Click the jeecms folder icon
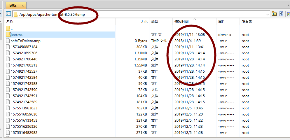 (x=8, y=35)
